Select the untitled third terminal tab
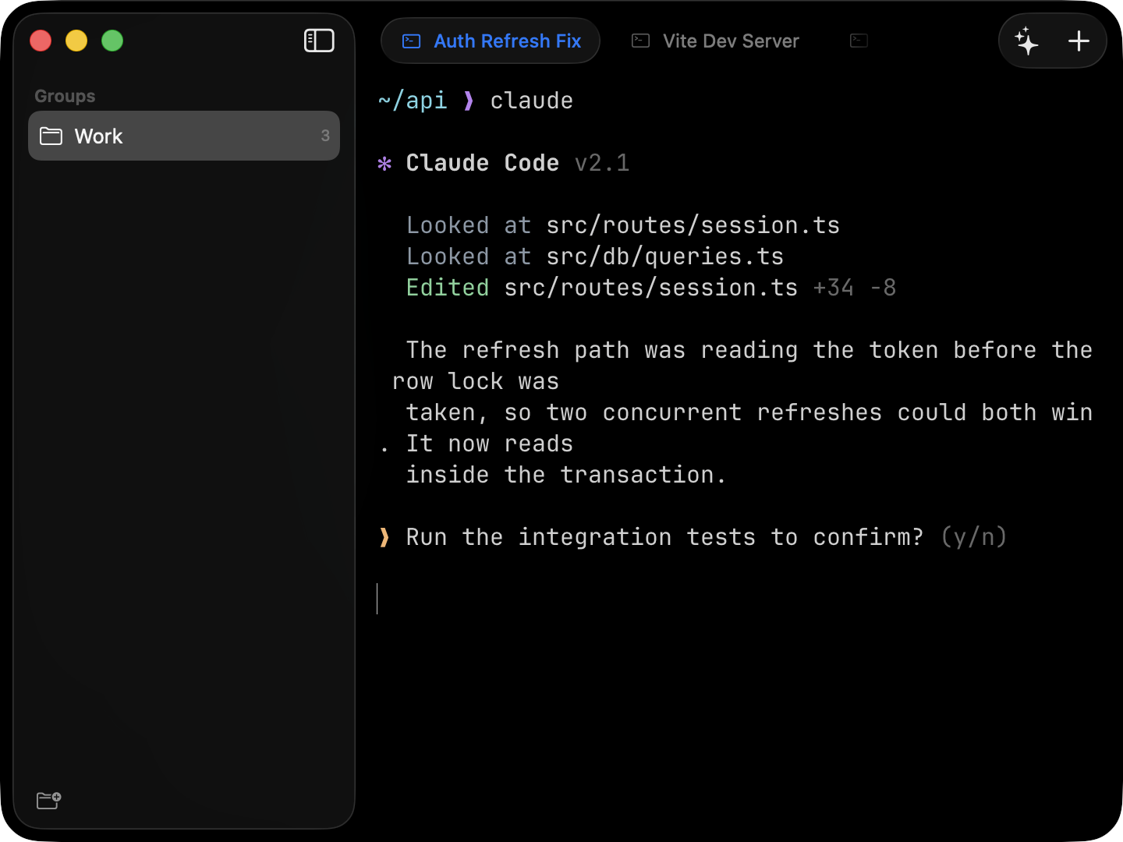This screenshot has width=1123, height=842. point(859,41)
